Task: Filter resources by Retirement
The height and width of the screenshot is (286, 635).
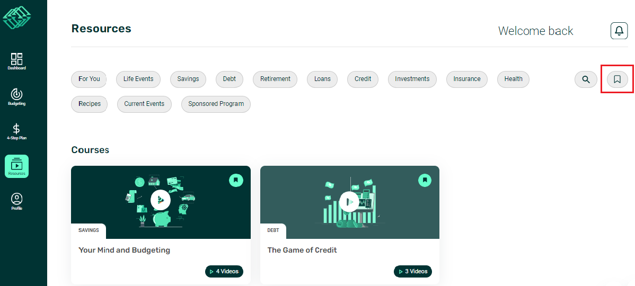Action: pos(275,79)
